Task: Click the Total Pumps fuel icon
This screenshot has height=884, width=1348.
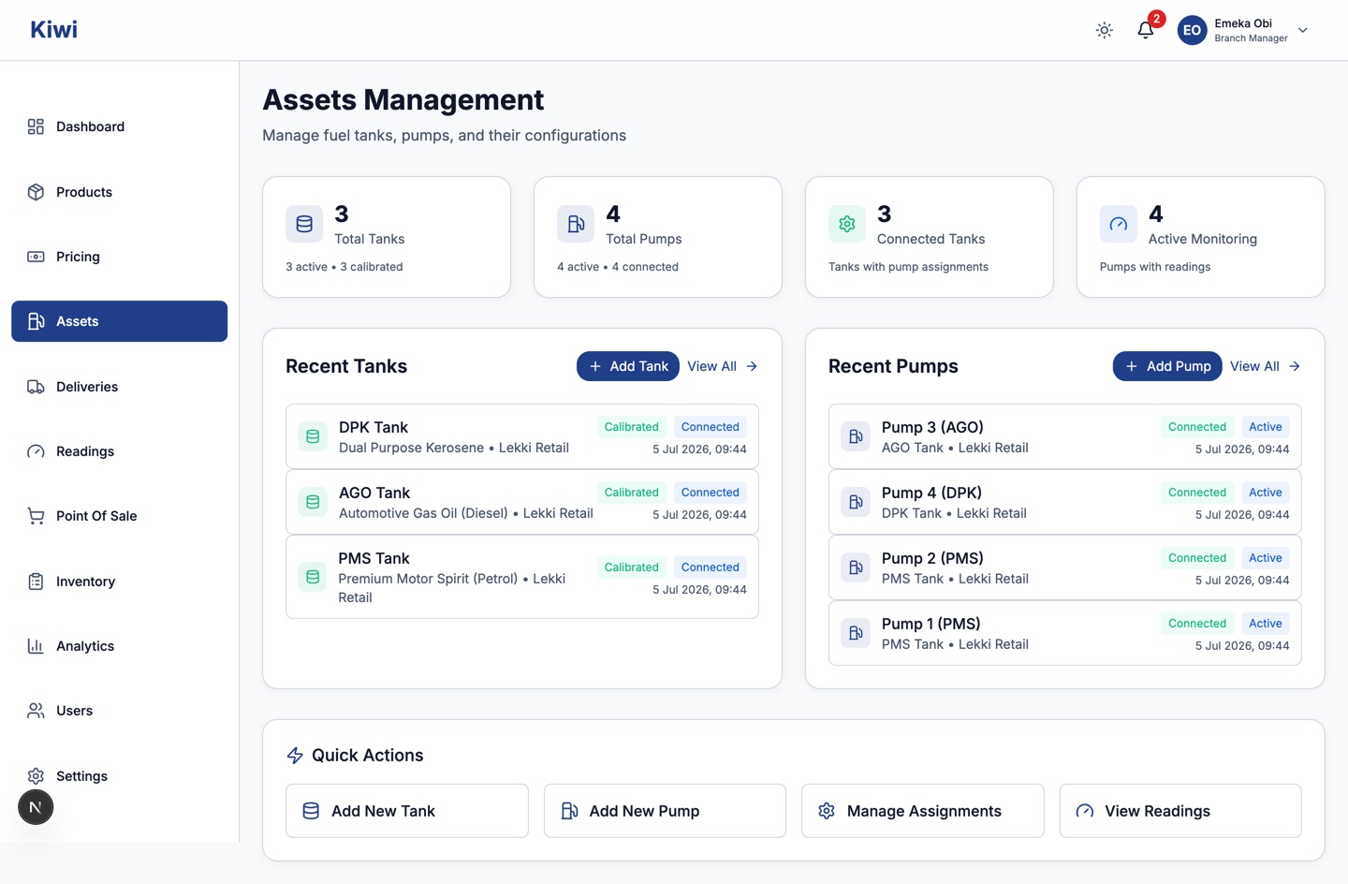Action: [x=576, y=224]
